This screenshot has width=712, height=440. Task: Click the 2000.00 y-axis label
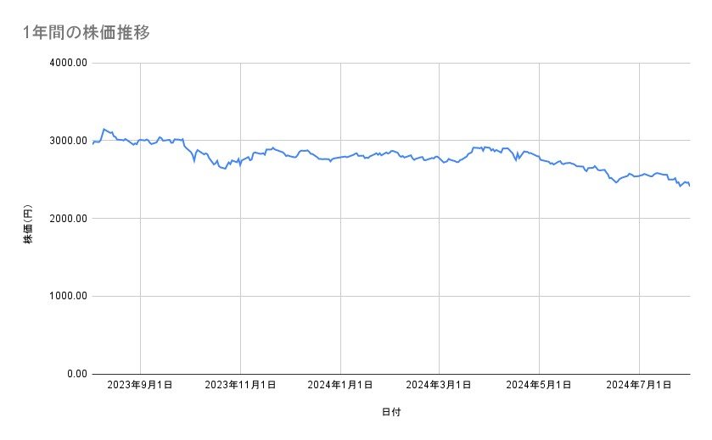click(65, 219)
